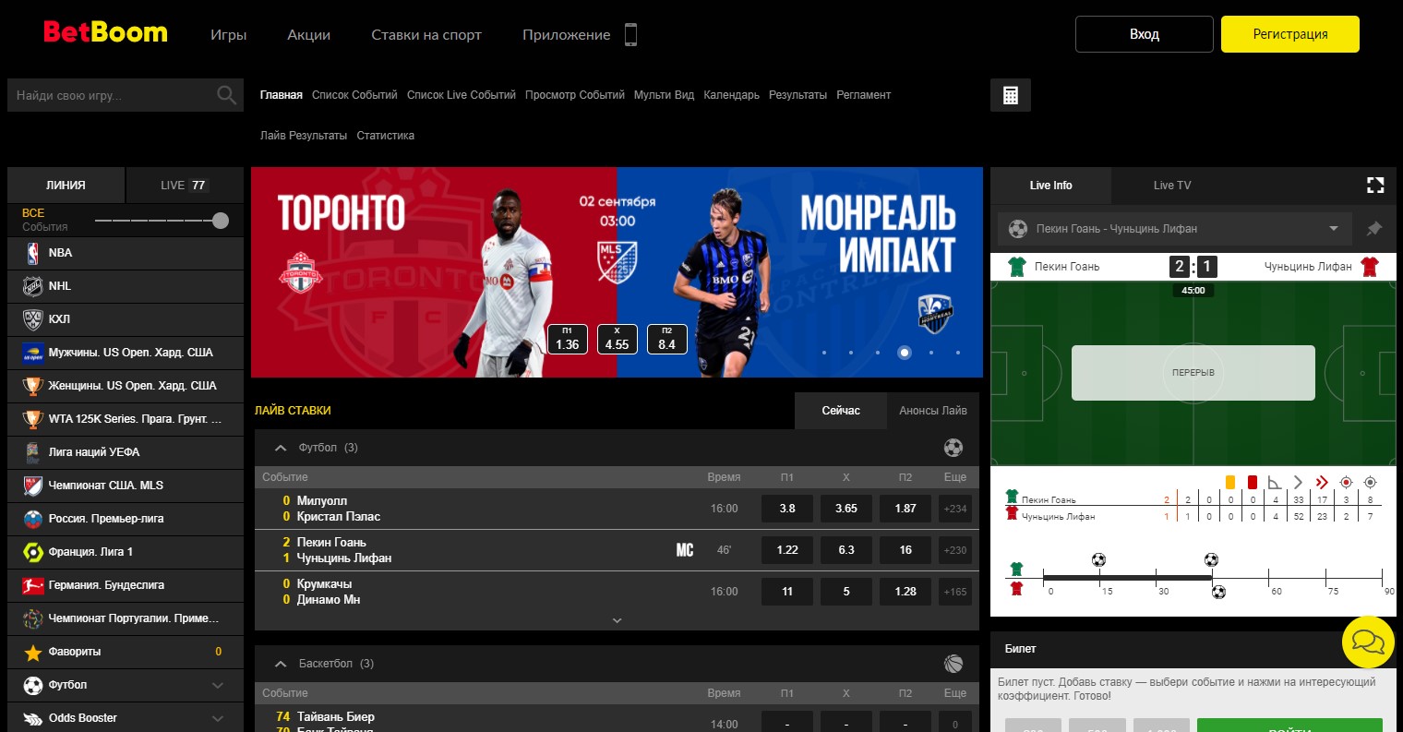Click the football icon in the Футбол header
The height and width of the screenshot is (732, 1403).
953,448
